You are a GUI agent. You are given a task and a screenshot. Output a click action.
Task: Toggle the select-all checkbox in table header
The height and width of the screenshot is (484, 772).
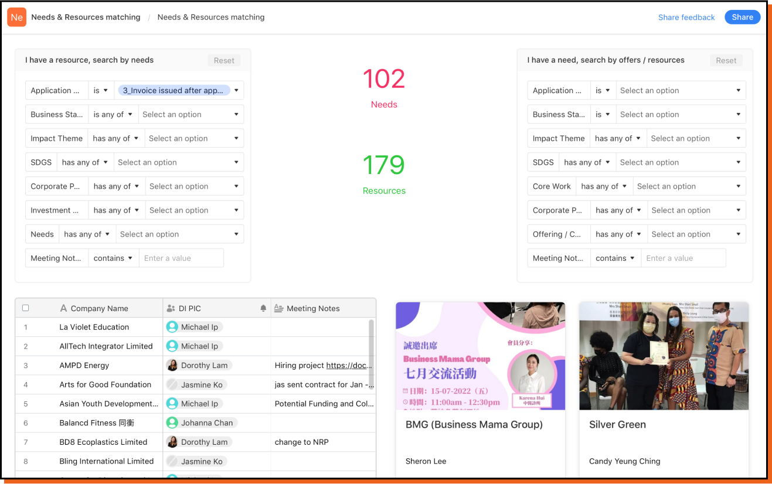(x=25, y=308)
